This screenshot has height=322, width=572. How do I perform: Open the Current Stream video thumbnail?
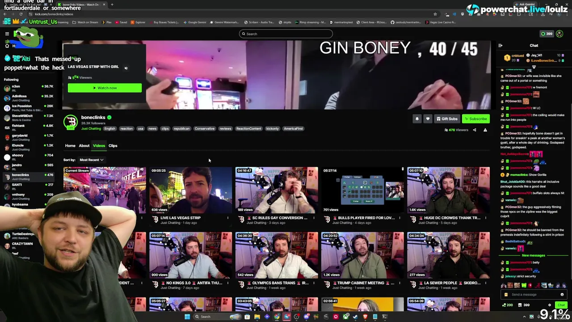(105, 190)
